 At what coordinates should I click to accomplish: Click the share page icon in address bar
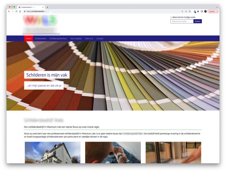pos(186,11)
